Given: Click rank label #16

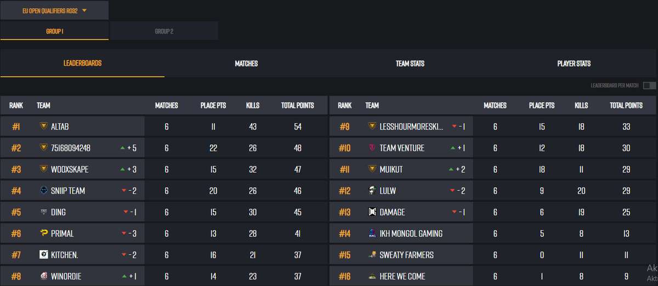Looking at the screenshot, I should tap(344, 276).
